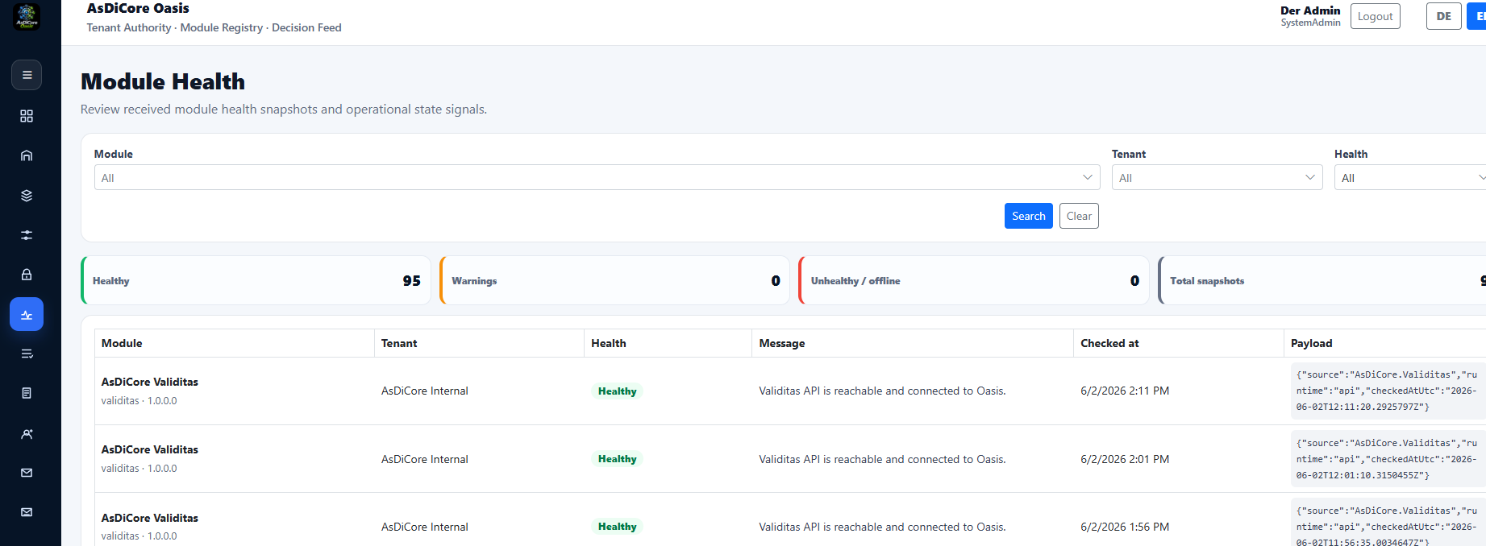
Task: Click the payload JSON in the 2:11 PM row
Action: click(1388, 391)
